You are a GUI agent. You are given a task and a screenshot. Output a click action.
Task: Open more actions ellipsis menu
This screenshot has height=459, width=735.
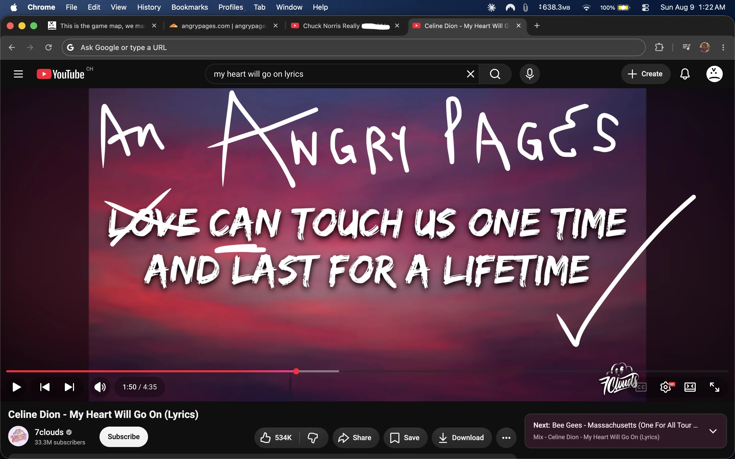[x=506, y=437]
